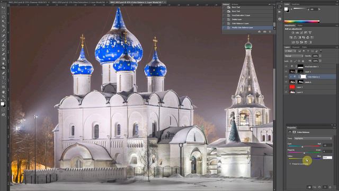
Task: Open the Fill slider arrow
Action: 320,61
